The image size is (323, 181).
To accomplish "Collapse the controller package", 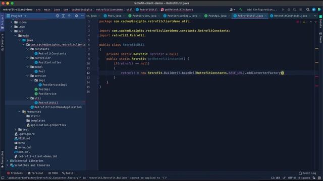I will point(28,58).
